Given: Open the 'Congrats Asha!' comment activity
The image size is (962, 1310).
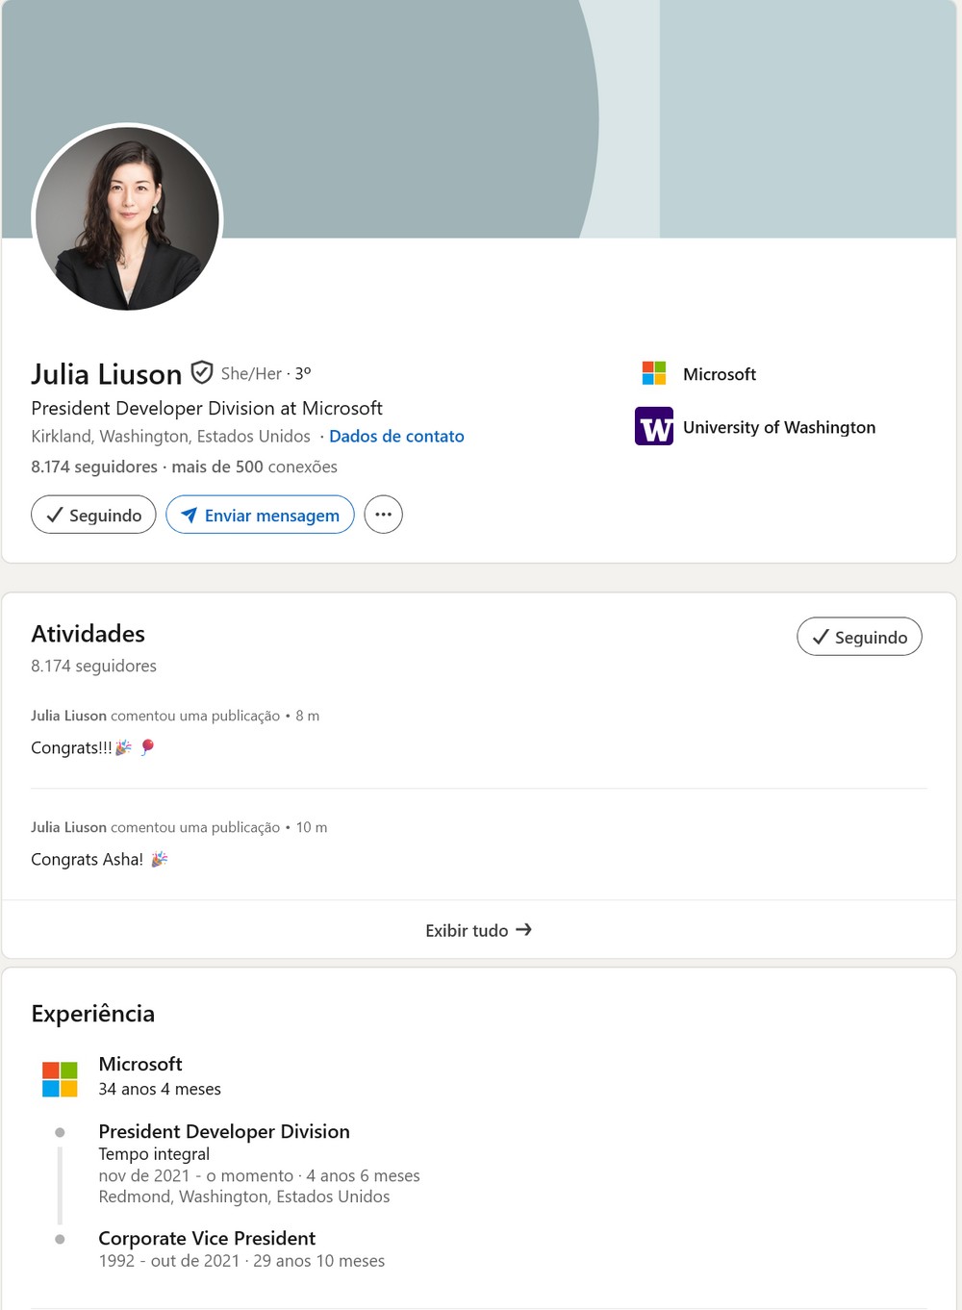Looking at the screenshot, I should 87,860.
